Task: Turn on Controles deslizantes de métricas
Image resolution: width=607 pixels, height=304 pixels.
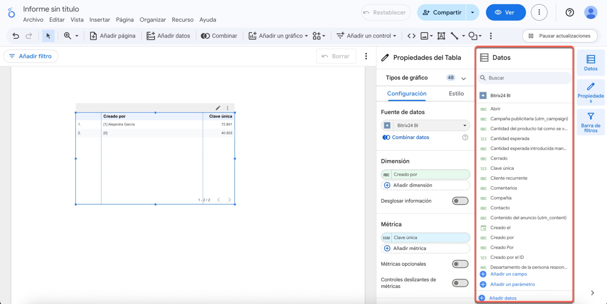Action: click(x=460, y=283)
